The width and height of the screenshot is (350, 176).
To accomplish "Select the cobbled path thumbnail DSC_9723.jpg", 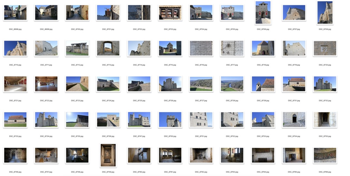I will click(77, 84).
